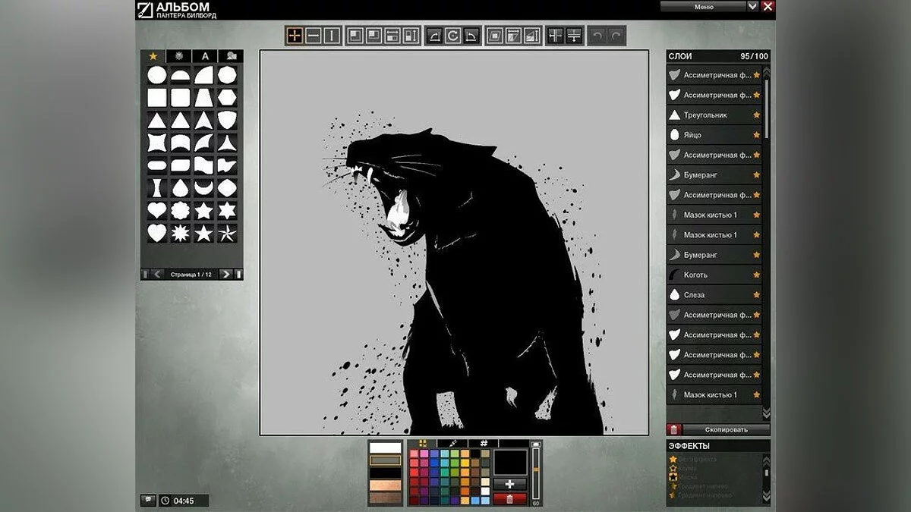Click the undo arrow in the top toolbar
This screenshot has width=911, height=512.
tap(597, 36)
